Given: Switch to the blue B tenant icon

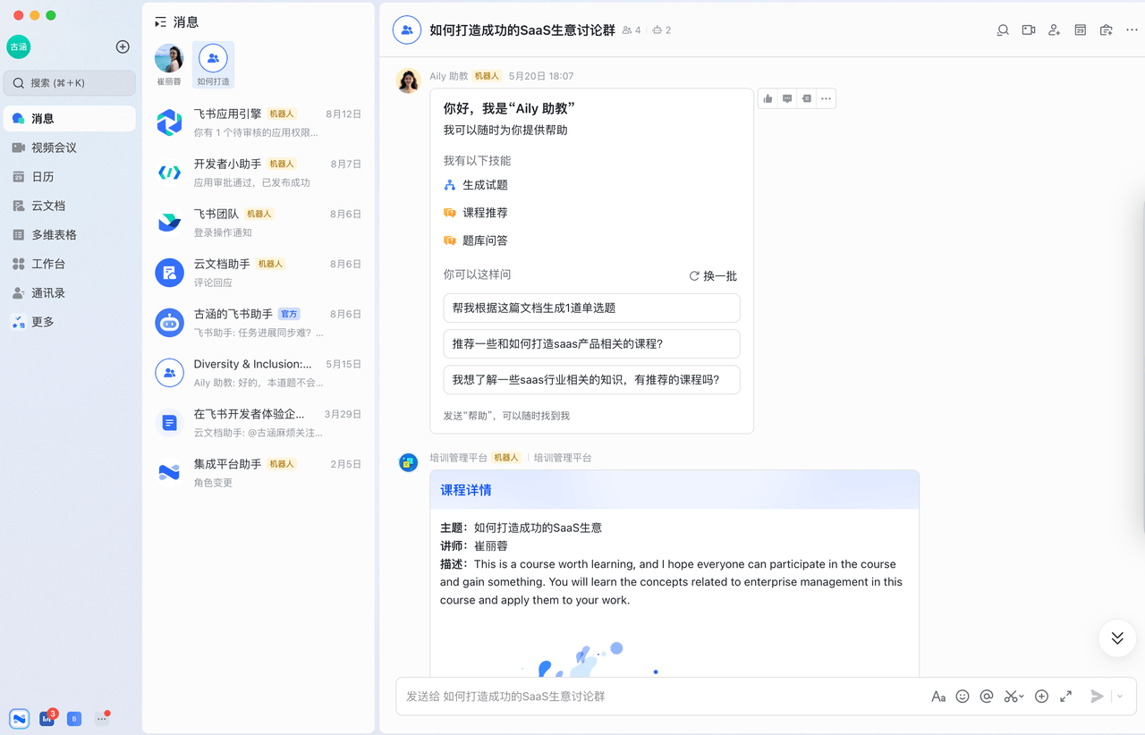Looking at the screenshot, I should click(x=74, y=718).
